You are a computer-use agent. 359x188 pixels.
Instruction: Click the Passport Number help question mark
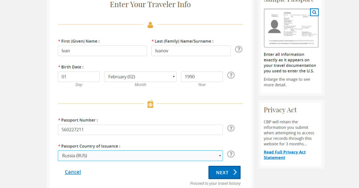(x=231, y=128)
